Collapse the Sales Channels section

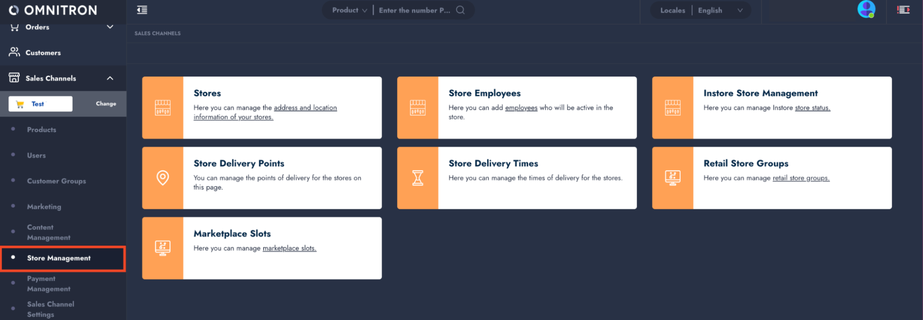110,78
